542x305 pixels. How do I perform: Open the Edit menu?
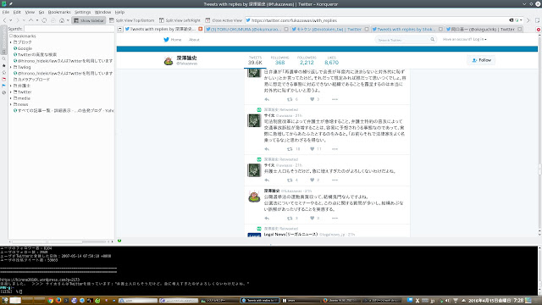point(17,12)
